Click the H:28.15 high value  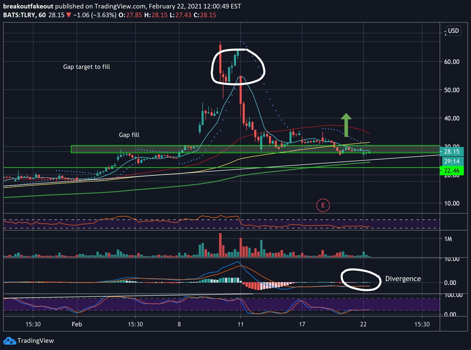coord(156,15)
